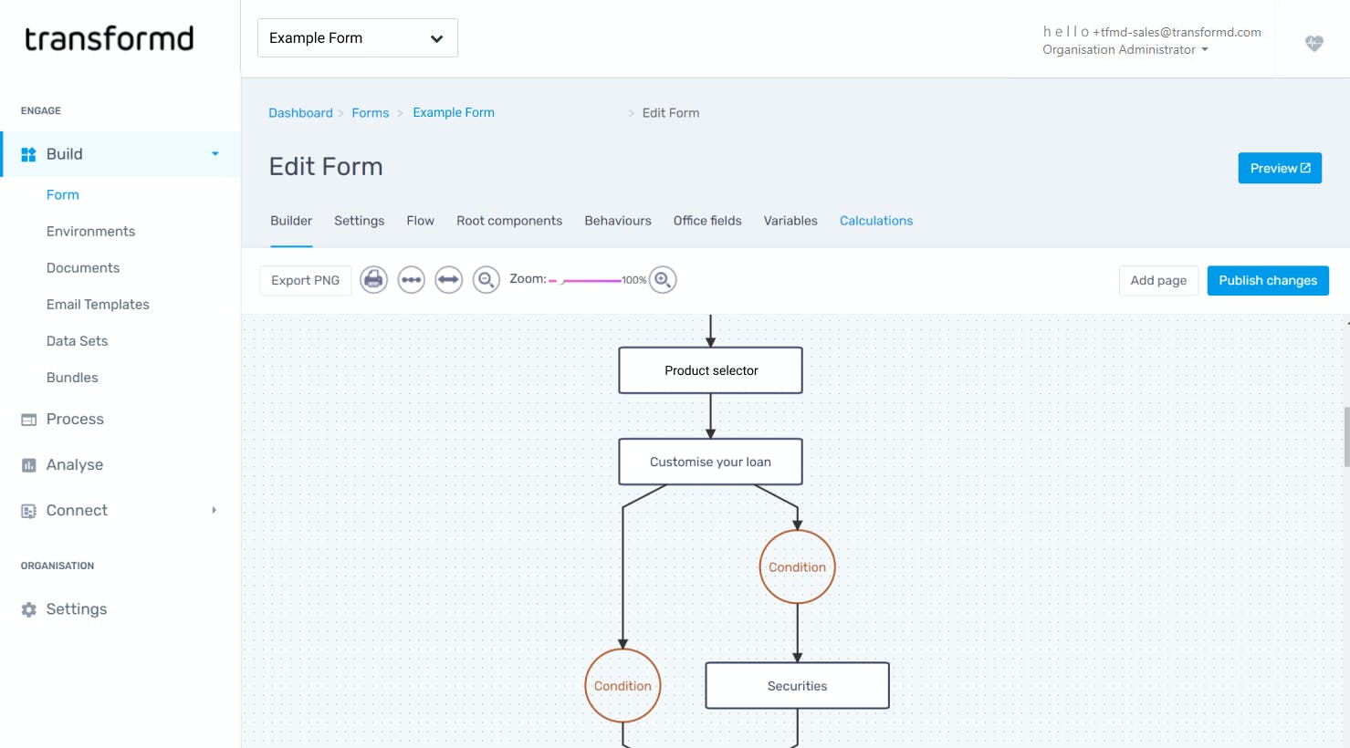Click the heart health icon
This screenshot has height=748, width=1350.
(x=1313, y=43)
